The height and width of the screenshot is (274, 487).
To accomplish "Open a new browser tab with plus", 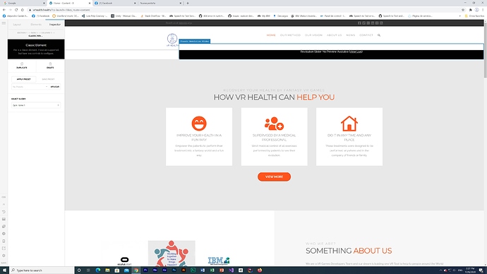I will (x=188, y=3).
